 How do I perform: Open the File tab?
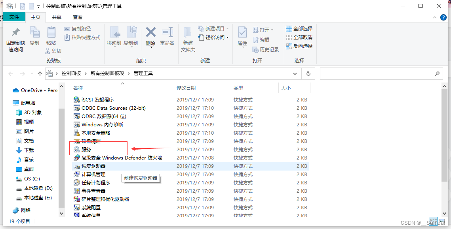14,17
